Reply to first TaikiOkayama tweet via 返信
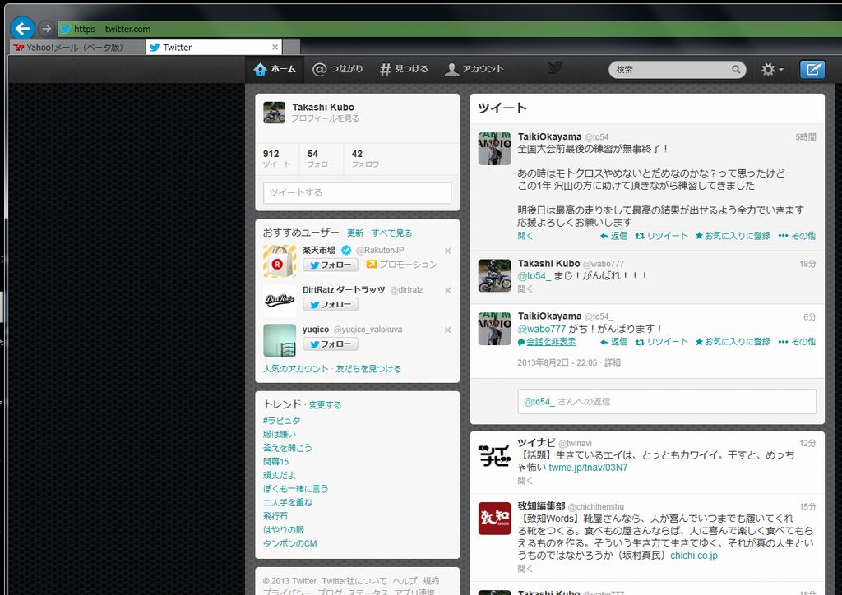The image size is (842, 595). point(613,236)
